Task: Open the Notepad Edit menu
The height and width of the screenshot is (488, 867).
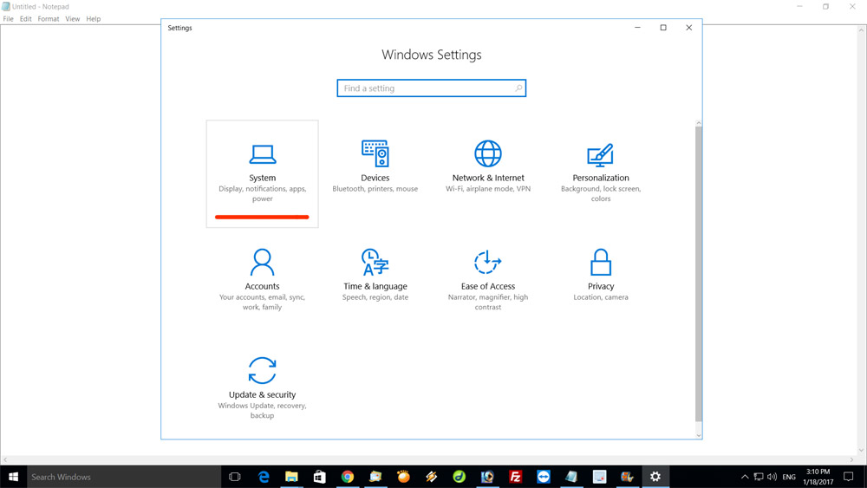Action: pyautogui.click(x=25, y=19)
